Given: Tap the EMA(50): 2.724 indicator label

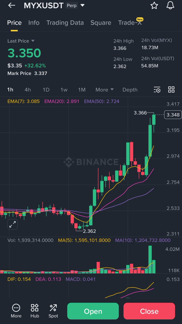Looking at the screenshot, I should click(102, 102).
